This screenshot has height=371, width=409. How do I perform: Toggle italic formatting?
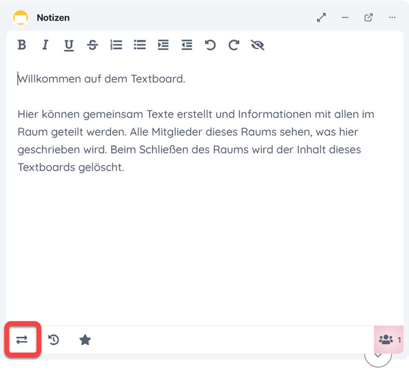click(x=46, y=44)
